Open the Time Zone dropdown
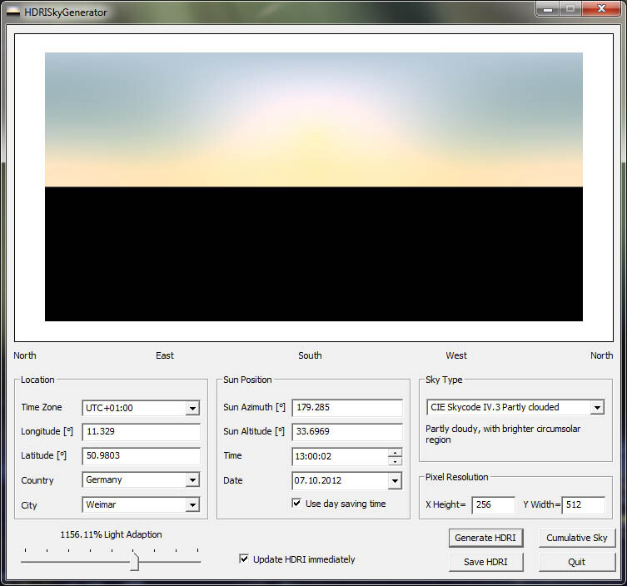 (x=192, y=408)
